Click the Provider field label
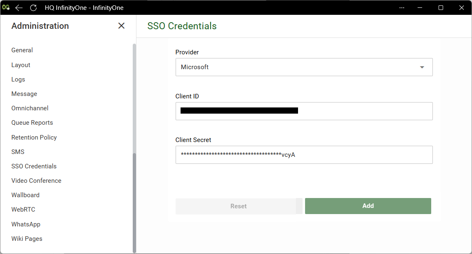 187,52
